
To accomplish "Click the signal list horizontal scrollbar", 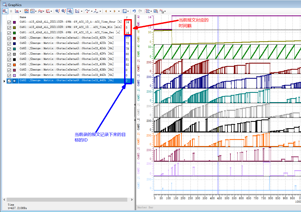I will click(67, 199).
